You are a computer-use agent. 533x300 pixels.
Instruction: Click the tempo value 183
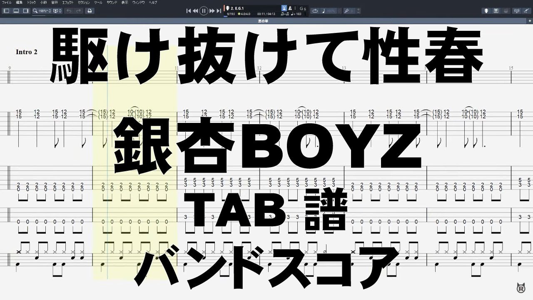click(296, 14)
